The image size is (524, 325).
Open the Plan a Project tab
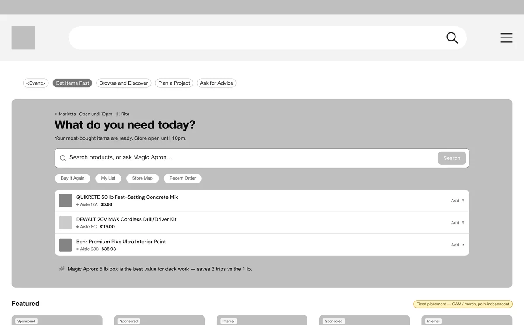click(174, 83)
